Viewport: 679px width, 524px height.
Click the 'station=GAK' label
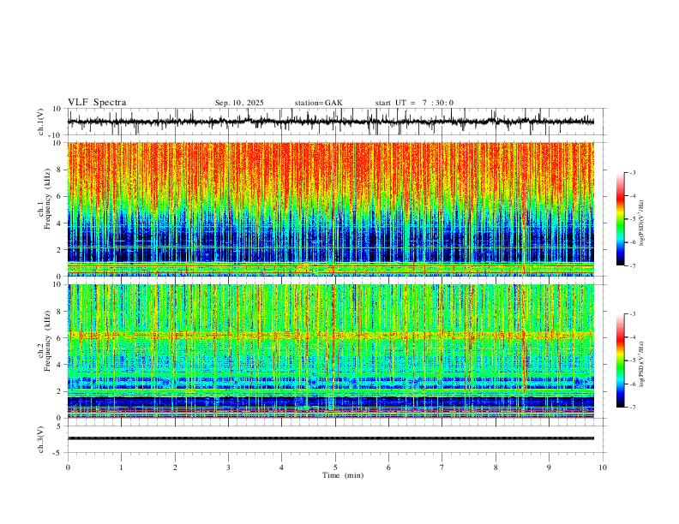(318, 103)
